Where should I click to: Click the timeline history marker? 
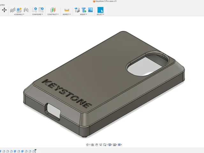point(35,151)
